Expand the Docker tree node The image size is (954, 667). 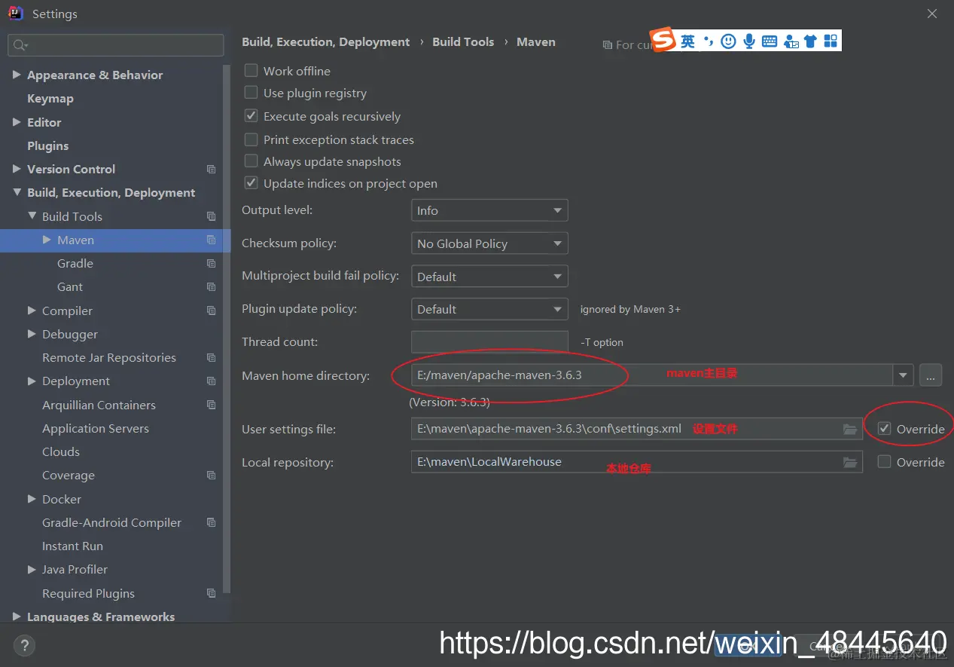click(x=32, y=499)
